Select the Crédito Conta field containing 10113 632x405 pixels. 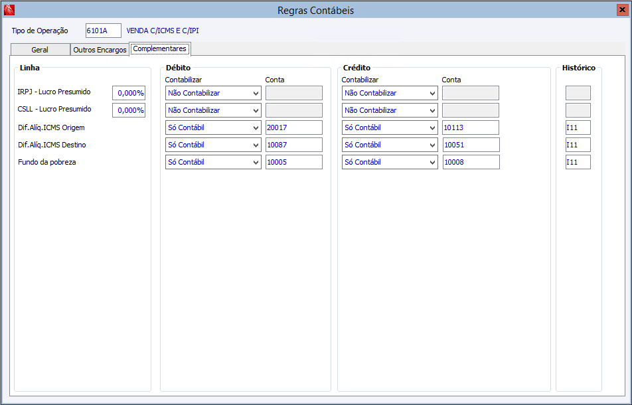click(470, 127)
